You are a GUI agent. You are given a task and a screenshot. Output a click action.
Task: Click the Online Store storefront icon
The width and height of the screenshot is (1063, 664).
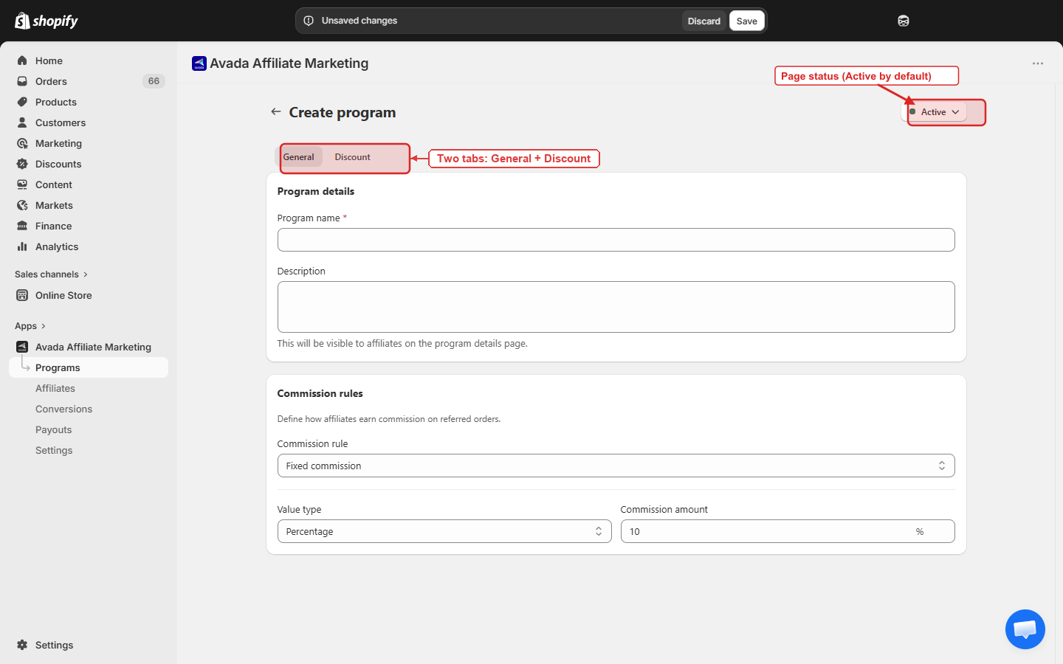(22, 295)
